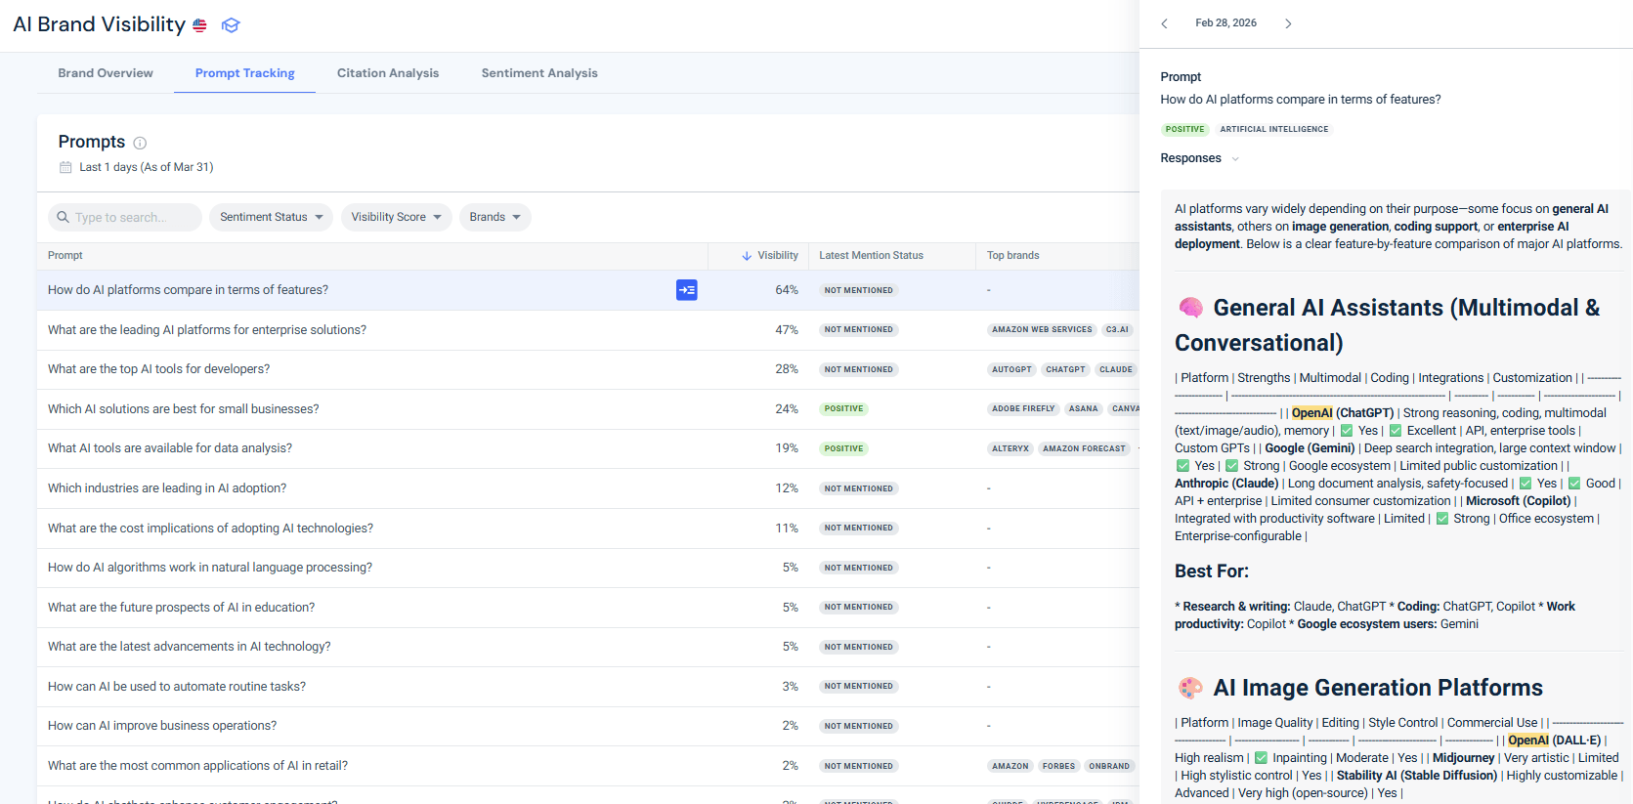Click the Amazon Forecast brand tag
This screenshot has width=1633, height=804.
pyautogui.click(x=1084, y=449)
